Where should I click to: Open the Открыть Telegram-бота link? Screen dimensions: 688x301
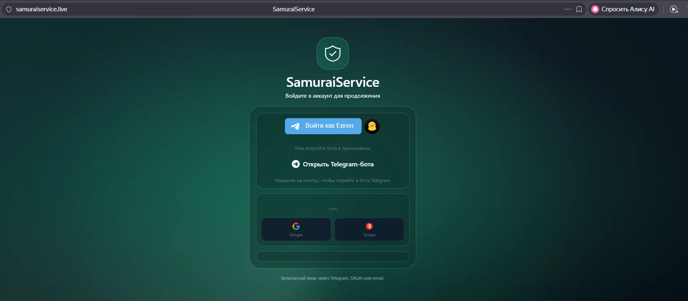pyautogui.click(x=333, y=164)
